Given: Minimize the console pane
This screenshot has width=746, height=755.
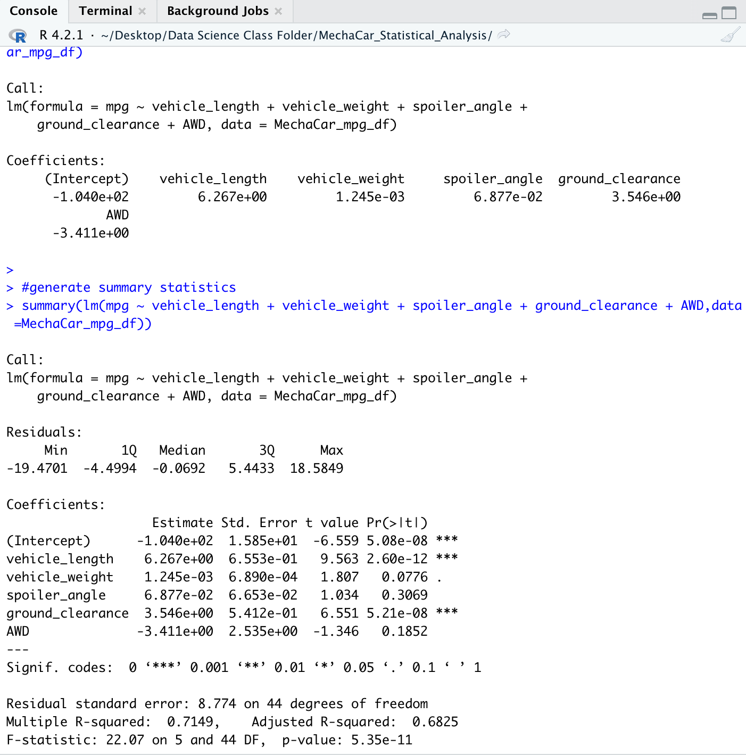Looking at the screenshot, I should click(710, 15).
